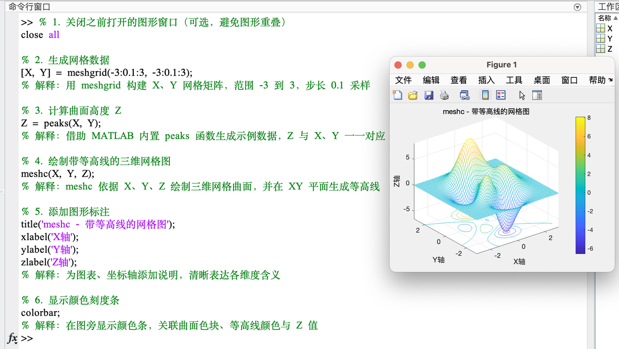Click the X variable icon in workspace
Viewport: 619px width, 349px height.
[601, 28]
